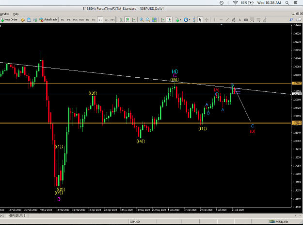Open the chat bubbles icon
303x225 pixels.
pos(299,19)
